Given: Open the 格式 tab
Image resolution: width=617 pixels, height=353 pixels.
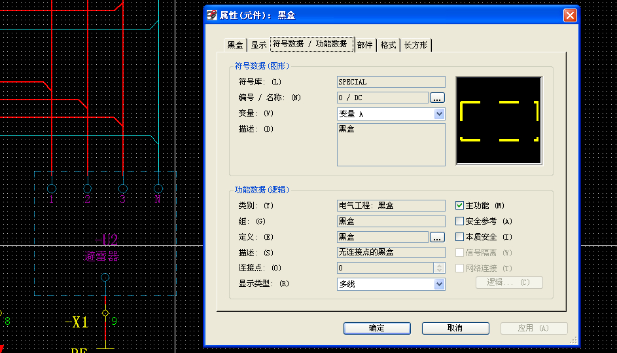Looking at the screenshot, I should pyautogui.click(x=389, y=45).
